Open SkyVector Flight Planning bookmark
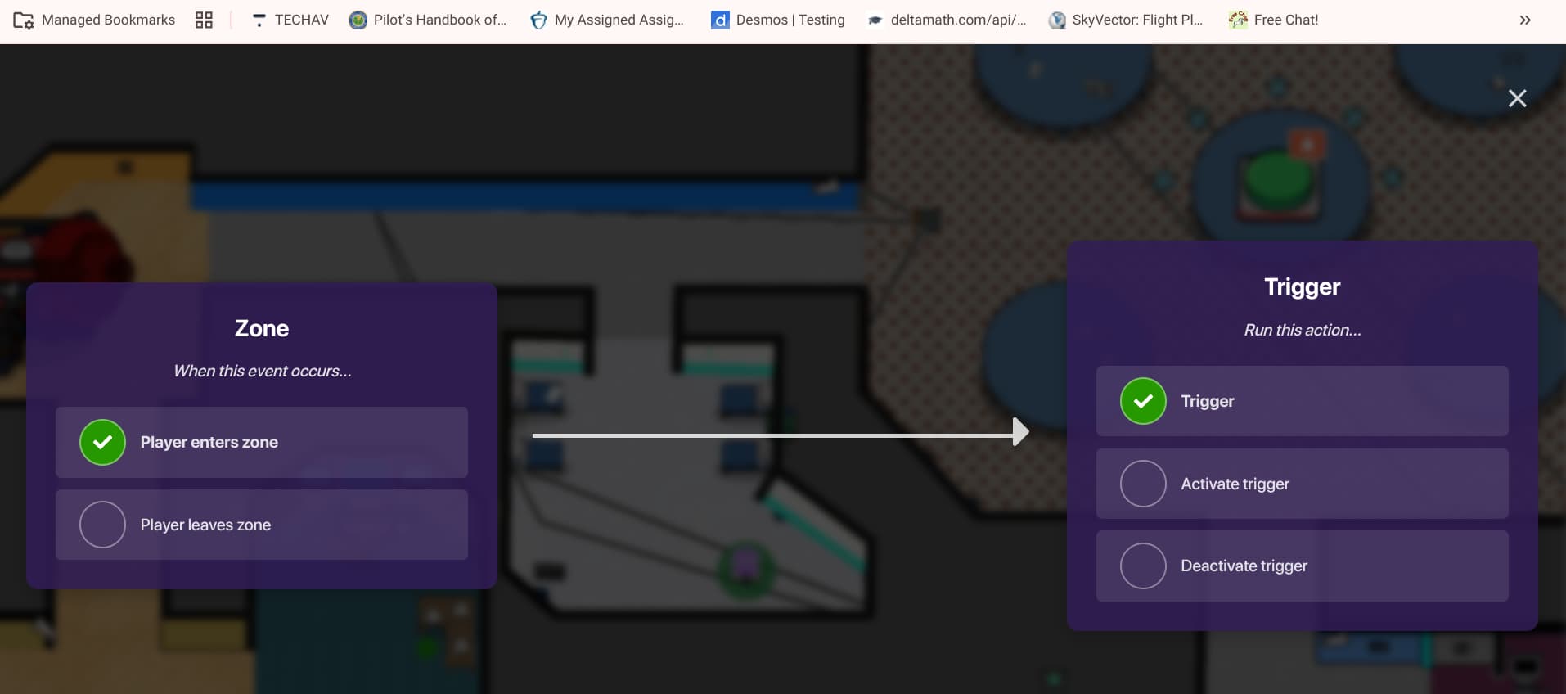Screen dimensions: 1566x694 (1126, 20)
